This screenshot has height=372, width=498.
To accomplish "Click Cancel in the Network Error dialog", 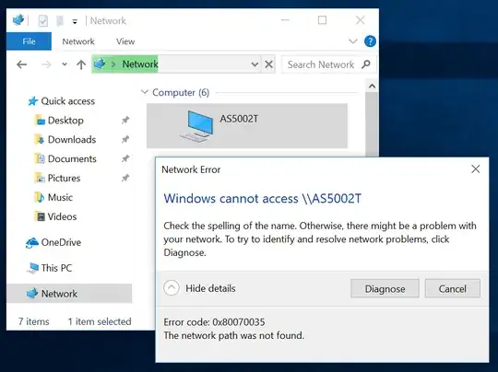I will [452, 288].
